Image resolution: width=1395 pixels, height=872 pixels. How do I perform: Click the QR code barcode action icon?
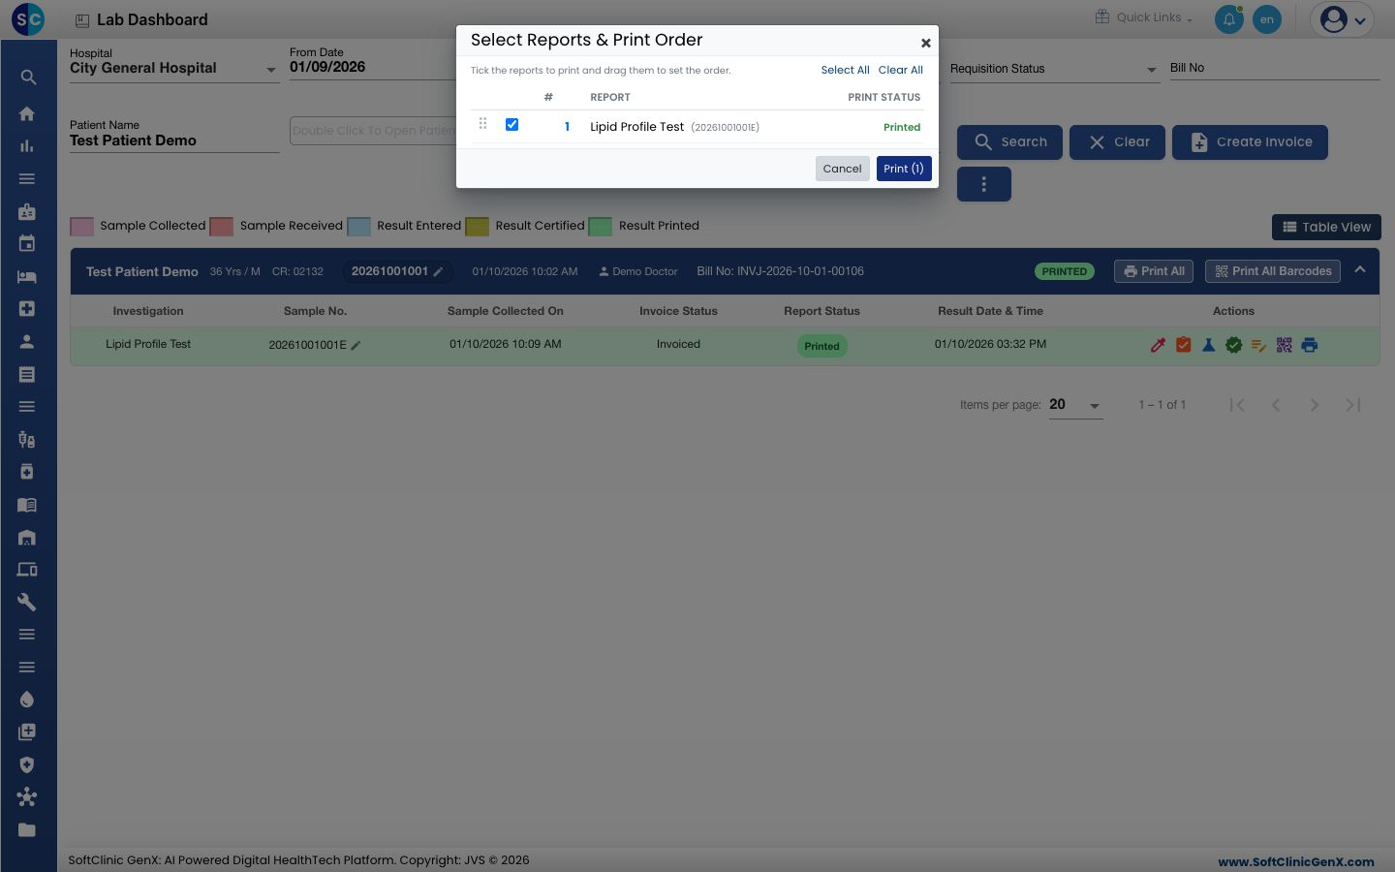point(1284,345)
